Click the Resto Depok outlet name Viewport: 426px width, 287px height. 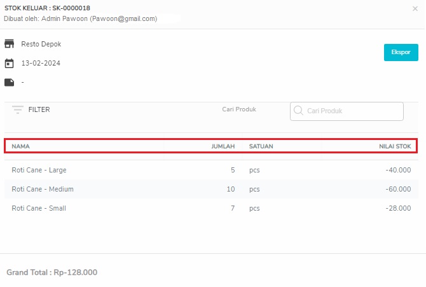(x=41, y=44)
